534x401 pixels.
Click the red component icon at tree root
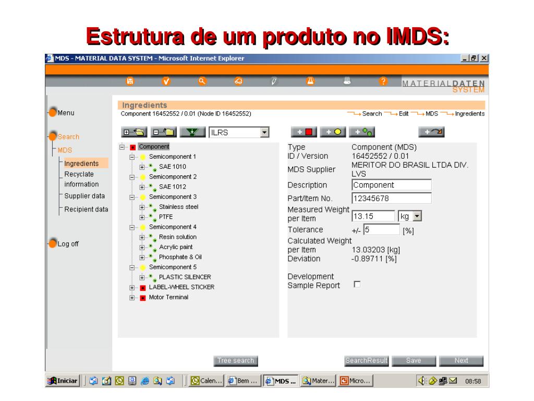(x=133, y=147)
